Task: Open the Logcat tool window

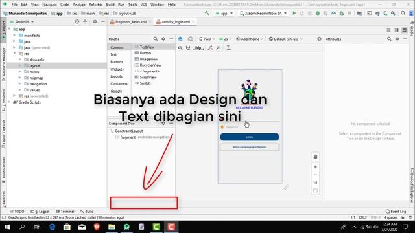Action: [x=40, y=212]
